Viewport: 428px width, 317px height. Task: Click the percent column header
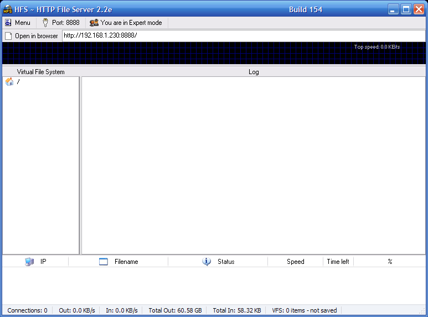coord(390,262)
